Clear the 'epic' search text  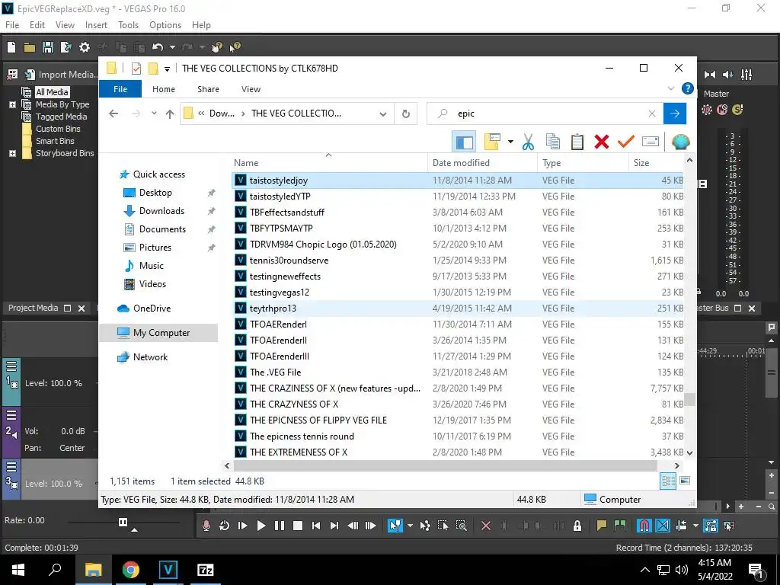pos(652,114)
